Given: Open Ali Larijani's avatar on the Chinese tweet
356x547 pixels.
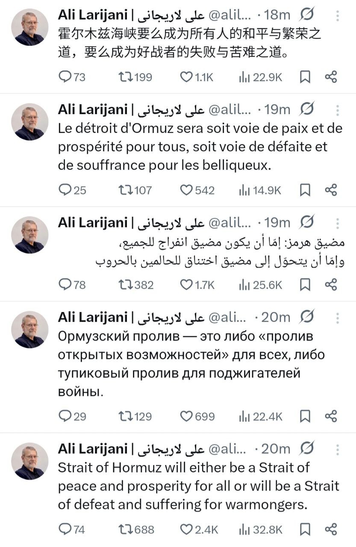Looking at the screenshot, I should click(x=29, y=27).
